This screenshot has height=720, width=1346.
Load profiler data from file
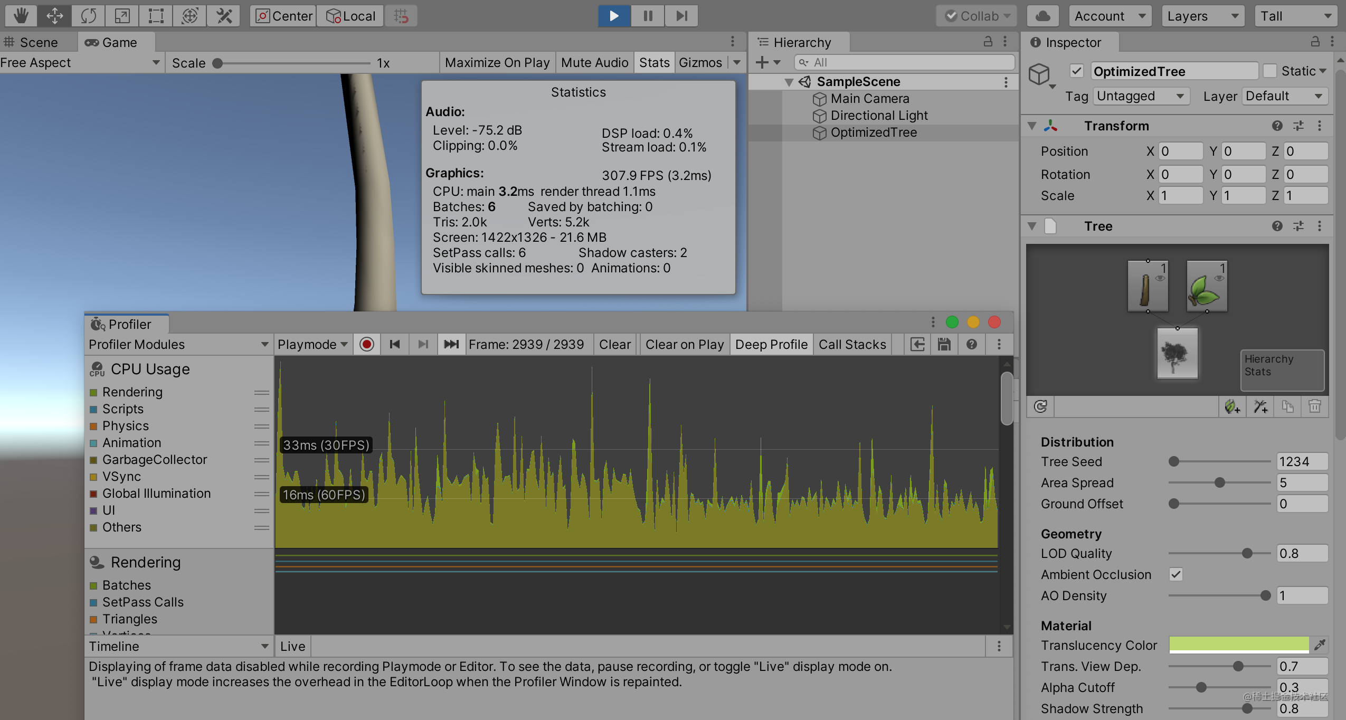pos(918,345)
